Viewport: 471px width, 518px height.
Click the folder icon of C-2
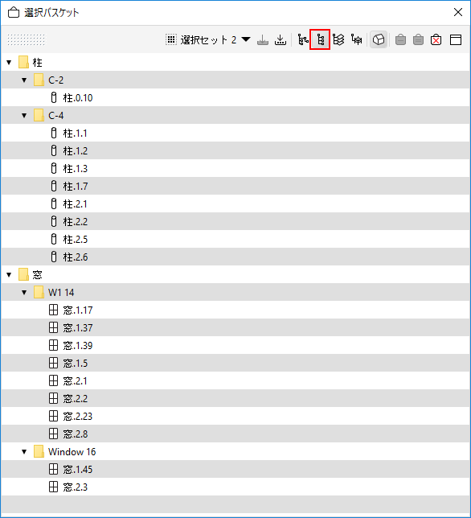coord(39,80)
